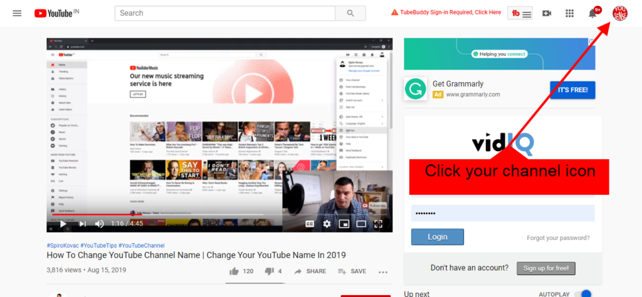
Task: Click the Grammarly logo icon
Action: click(x=415, y=89)
